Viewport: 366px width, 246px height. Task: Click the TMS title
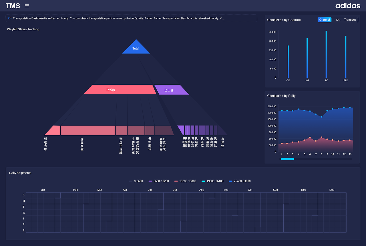[x=13, y=6]
